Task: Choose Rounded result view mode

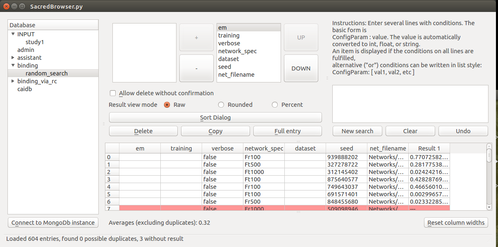Action: tap(221, 105)
